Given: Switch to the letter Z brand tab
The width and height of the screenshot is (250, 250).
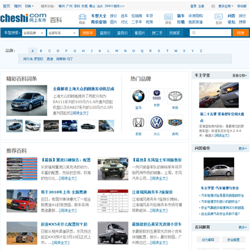Looking at the screenshot, I should click(201, 51).
